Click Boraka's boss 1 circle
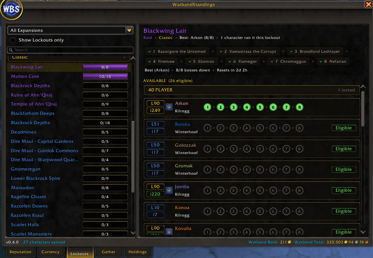Image resolution: width=373 pixels, height=258 pixels. [x=207, y=128]
